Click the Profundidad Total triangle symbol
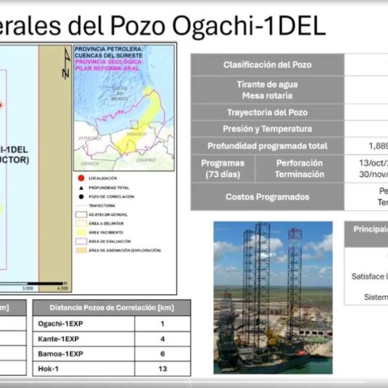388x388 pixels. click(81, 188)
